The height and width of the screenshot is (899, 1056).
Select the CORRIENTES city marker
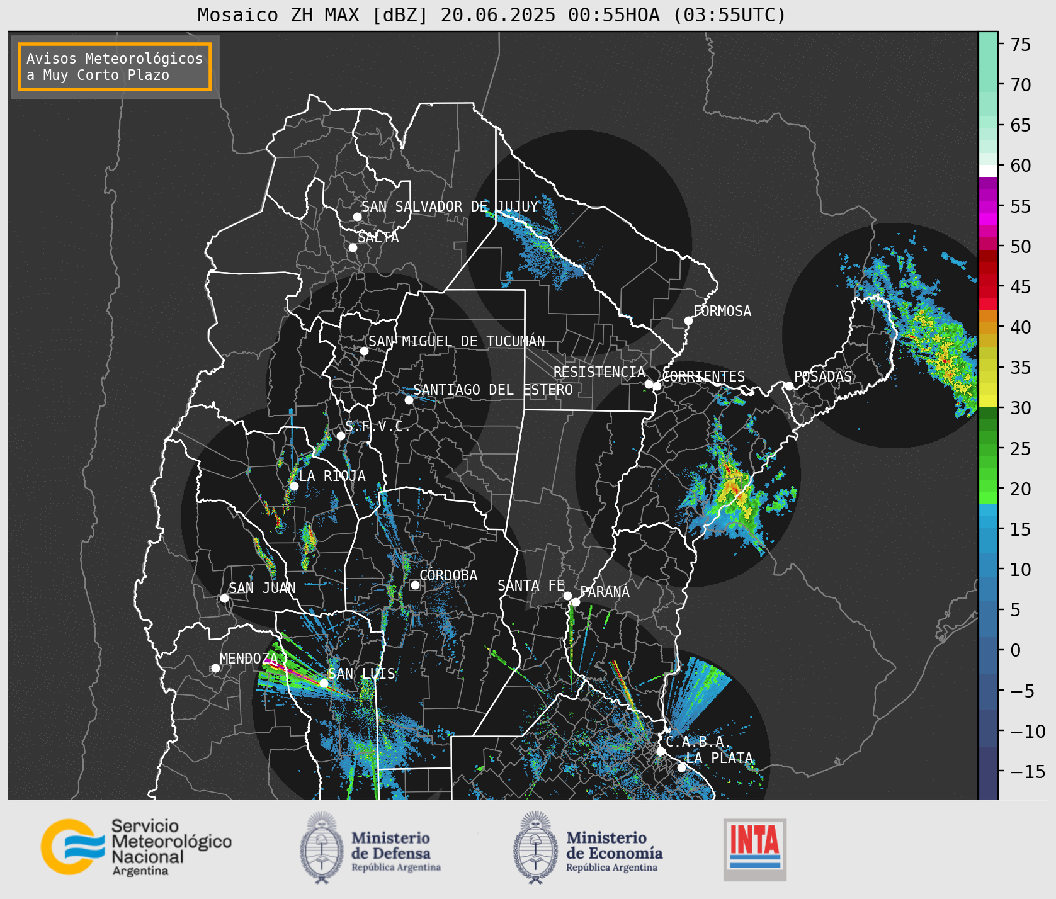(x=657, y=386)
